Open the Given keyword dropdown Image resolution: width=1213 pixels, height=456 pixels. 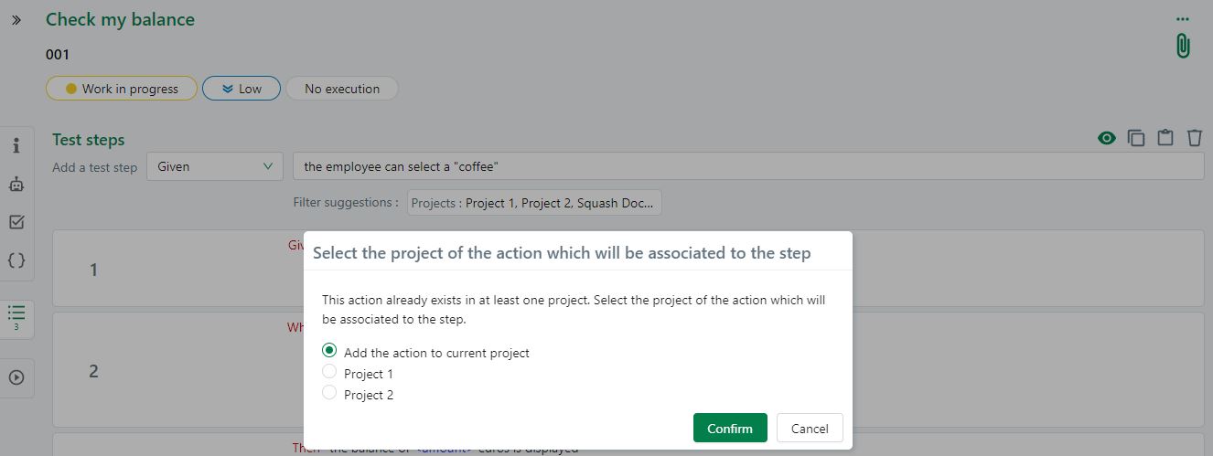click(215, 166)
